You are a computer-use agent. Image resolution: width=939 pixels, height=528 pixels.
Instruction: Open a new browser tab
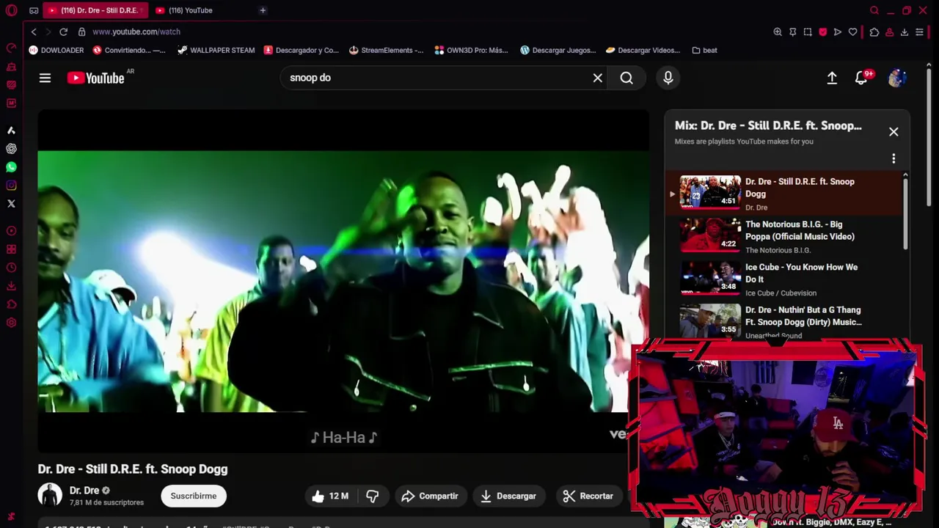click(263, 10)
